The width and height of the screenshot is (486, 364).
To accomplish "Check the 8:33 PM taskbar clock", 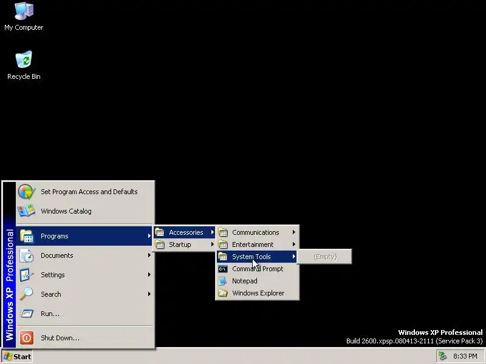I will click(x=465, y=356).
